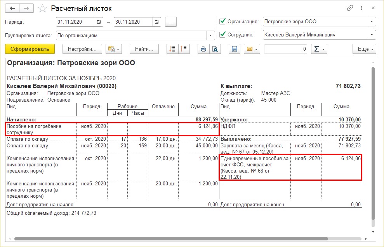
Task: Go forward with the right arrow button
Action: tap(26, 8)
